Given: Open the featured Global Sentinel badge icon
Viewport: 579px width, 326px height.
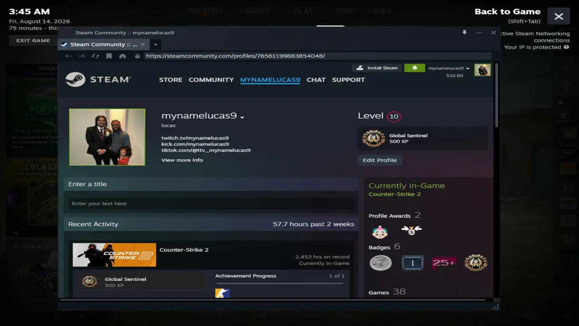Looking at the screenshot, I should [374, 138].
